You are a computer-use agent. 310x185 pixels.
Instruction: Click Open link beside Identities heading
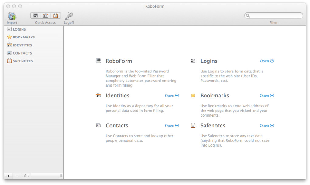172,96
